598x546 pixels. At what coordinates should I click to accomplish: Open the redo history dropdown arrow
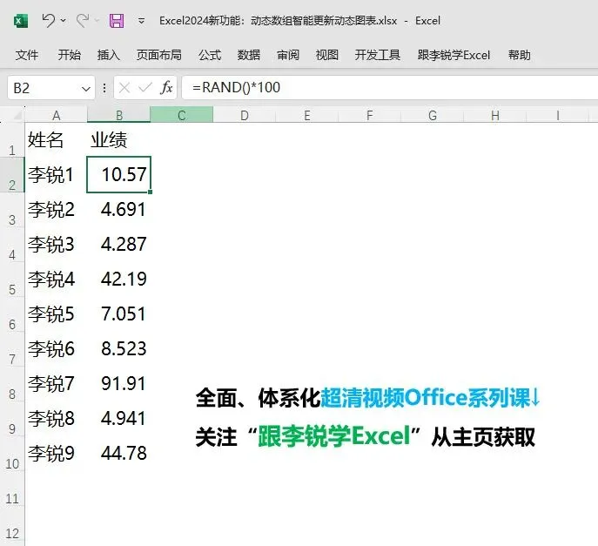click(97, 20)
